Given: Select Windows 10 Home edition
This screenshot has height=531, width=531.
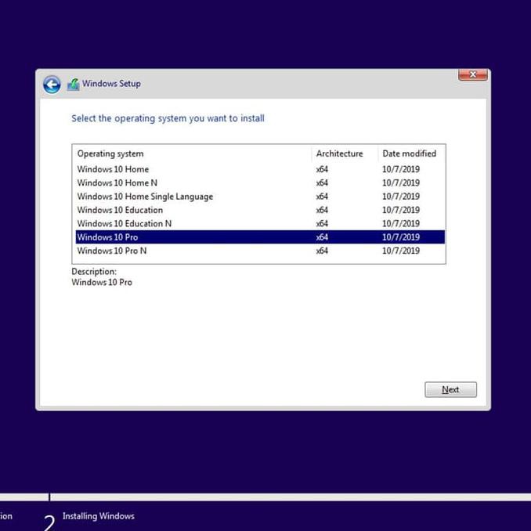Looking at the screenshot, I should [113, 169].
